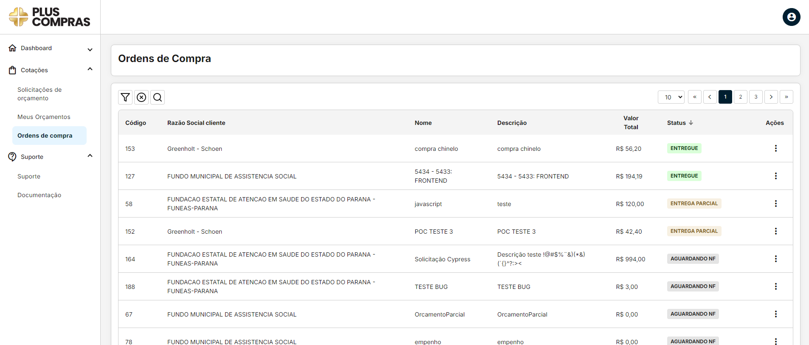
Task: Open the filter funnel icon
Action: (125, 97)
